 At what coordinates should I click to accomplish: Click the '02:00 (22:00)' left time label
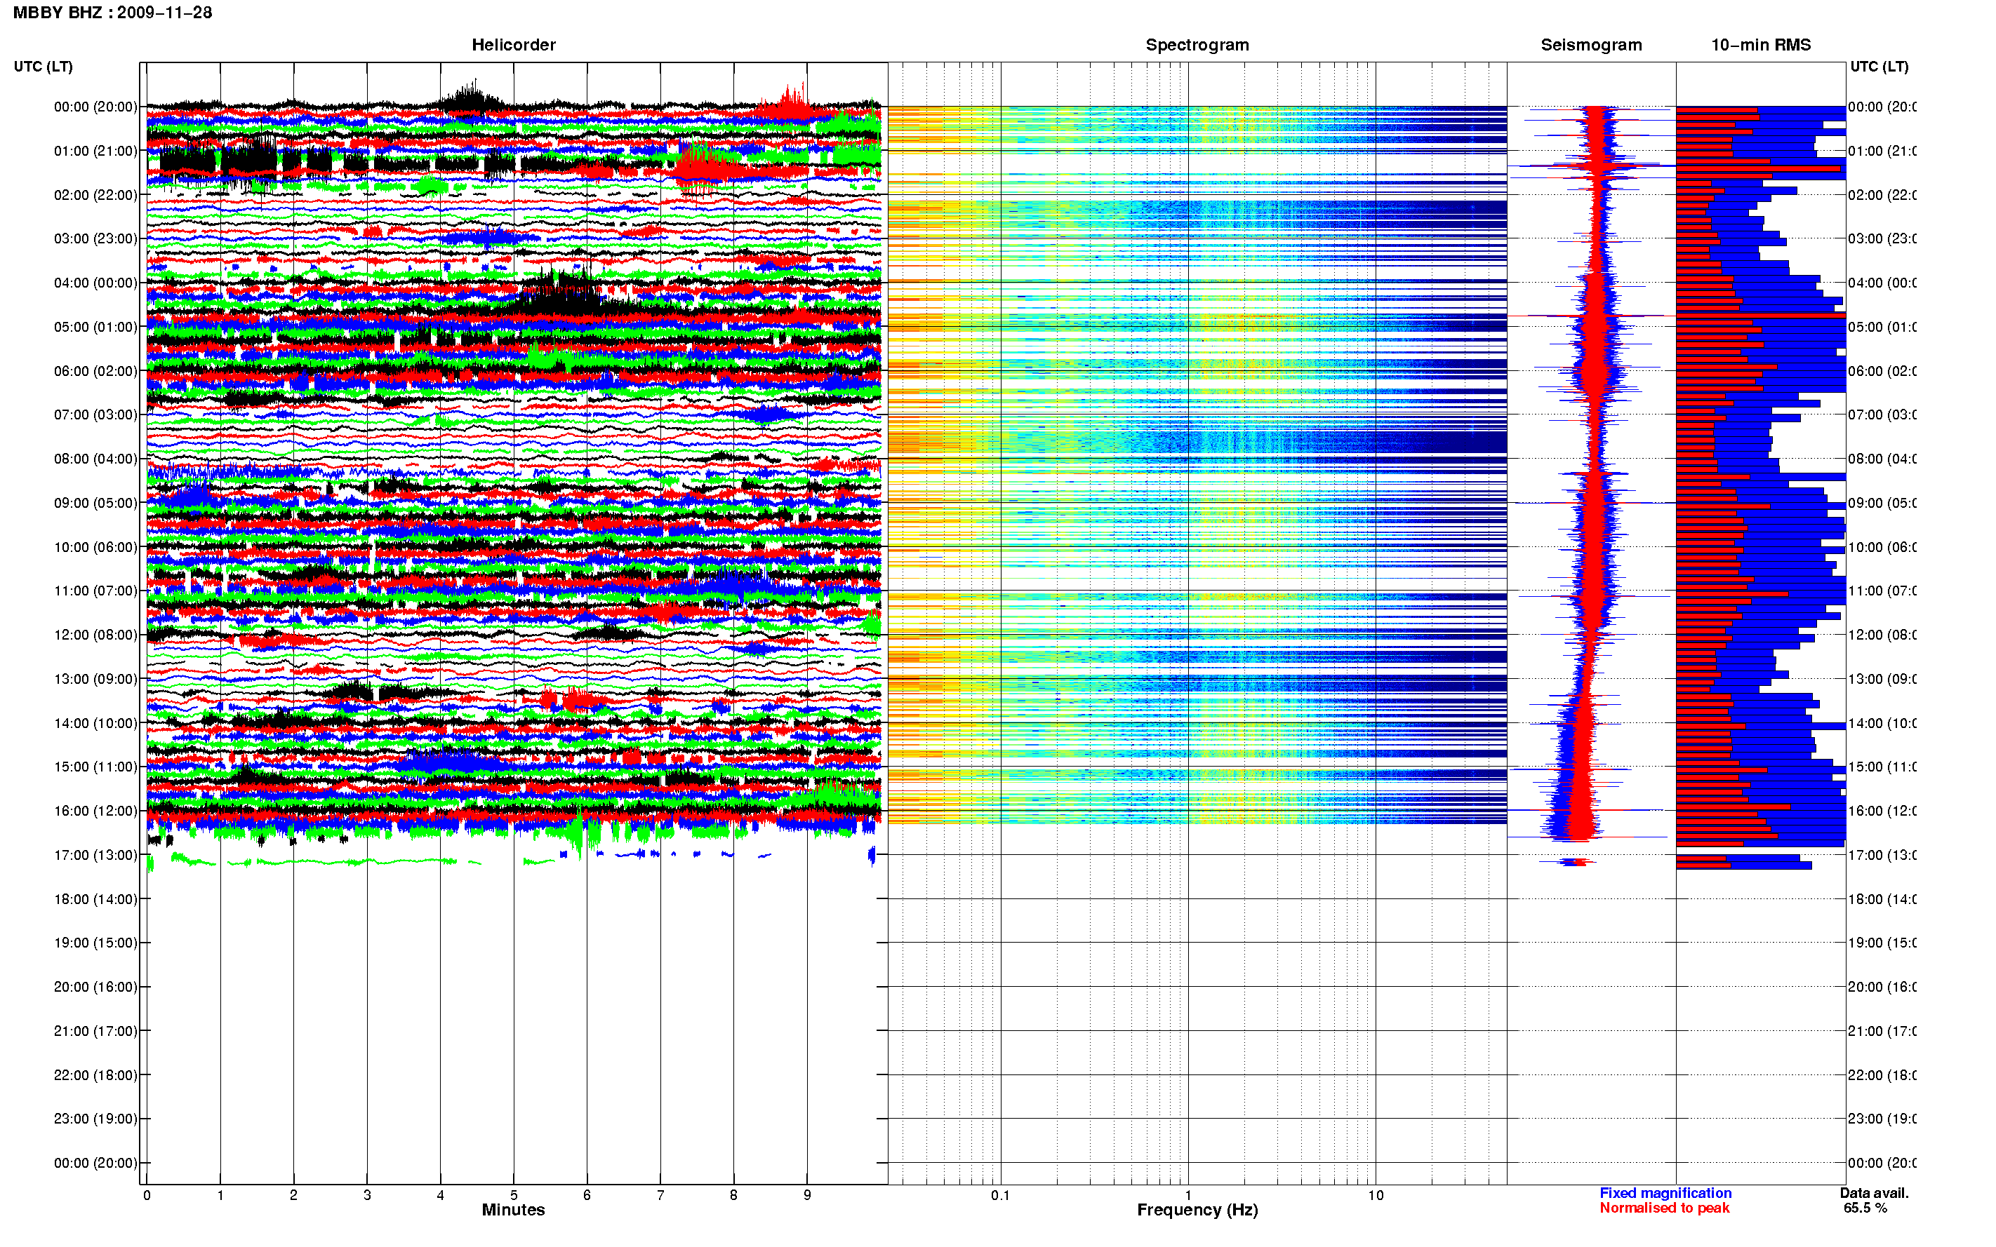pyautogui.click(x=95, y=196)
